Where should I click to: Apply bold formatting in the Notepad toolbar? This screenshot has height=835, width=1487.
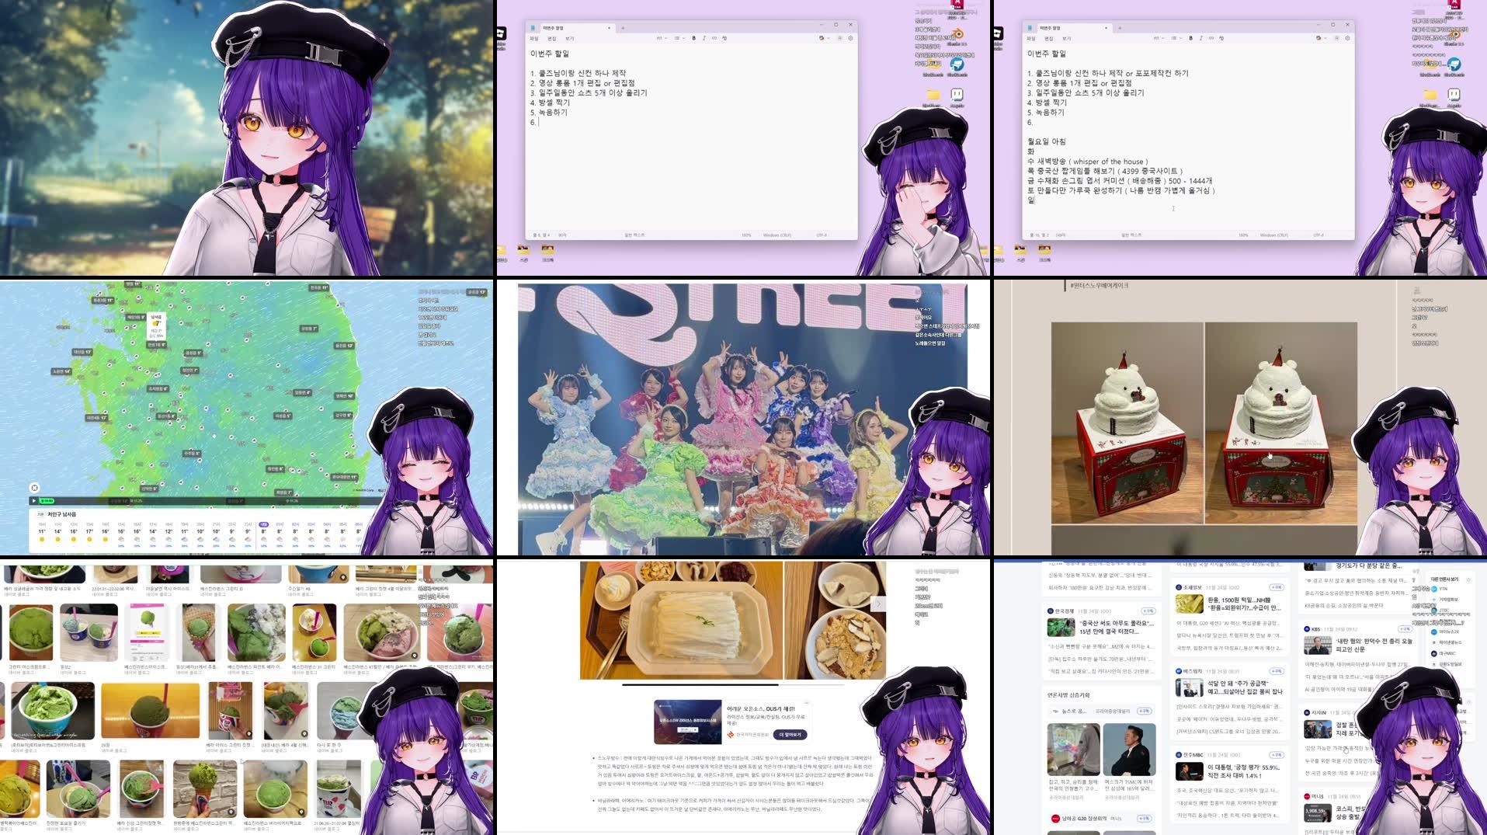click(x=693, y=38)
